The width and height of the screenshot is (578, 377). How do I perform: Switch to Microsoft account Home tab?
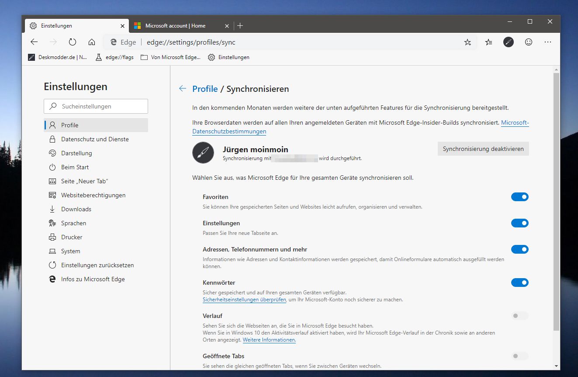click(x=181, y=26)
